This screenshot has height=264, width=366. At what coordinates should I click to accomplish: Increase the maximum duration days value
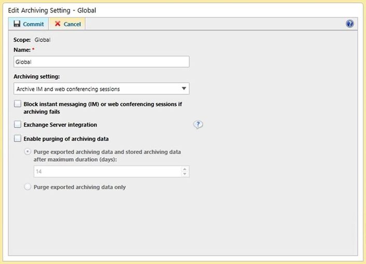point(185,169)
